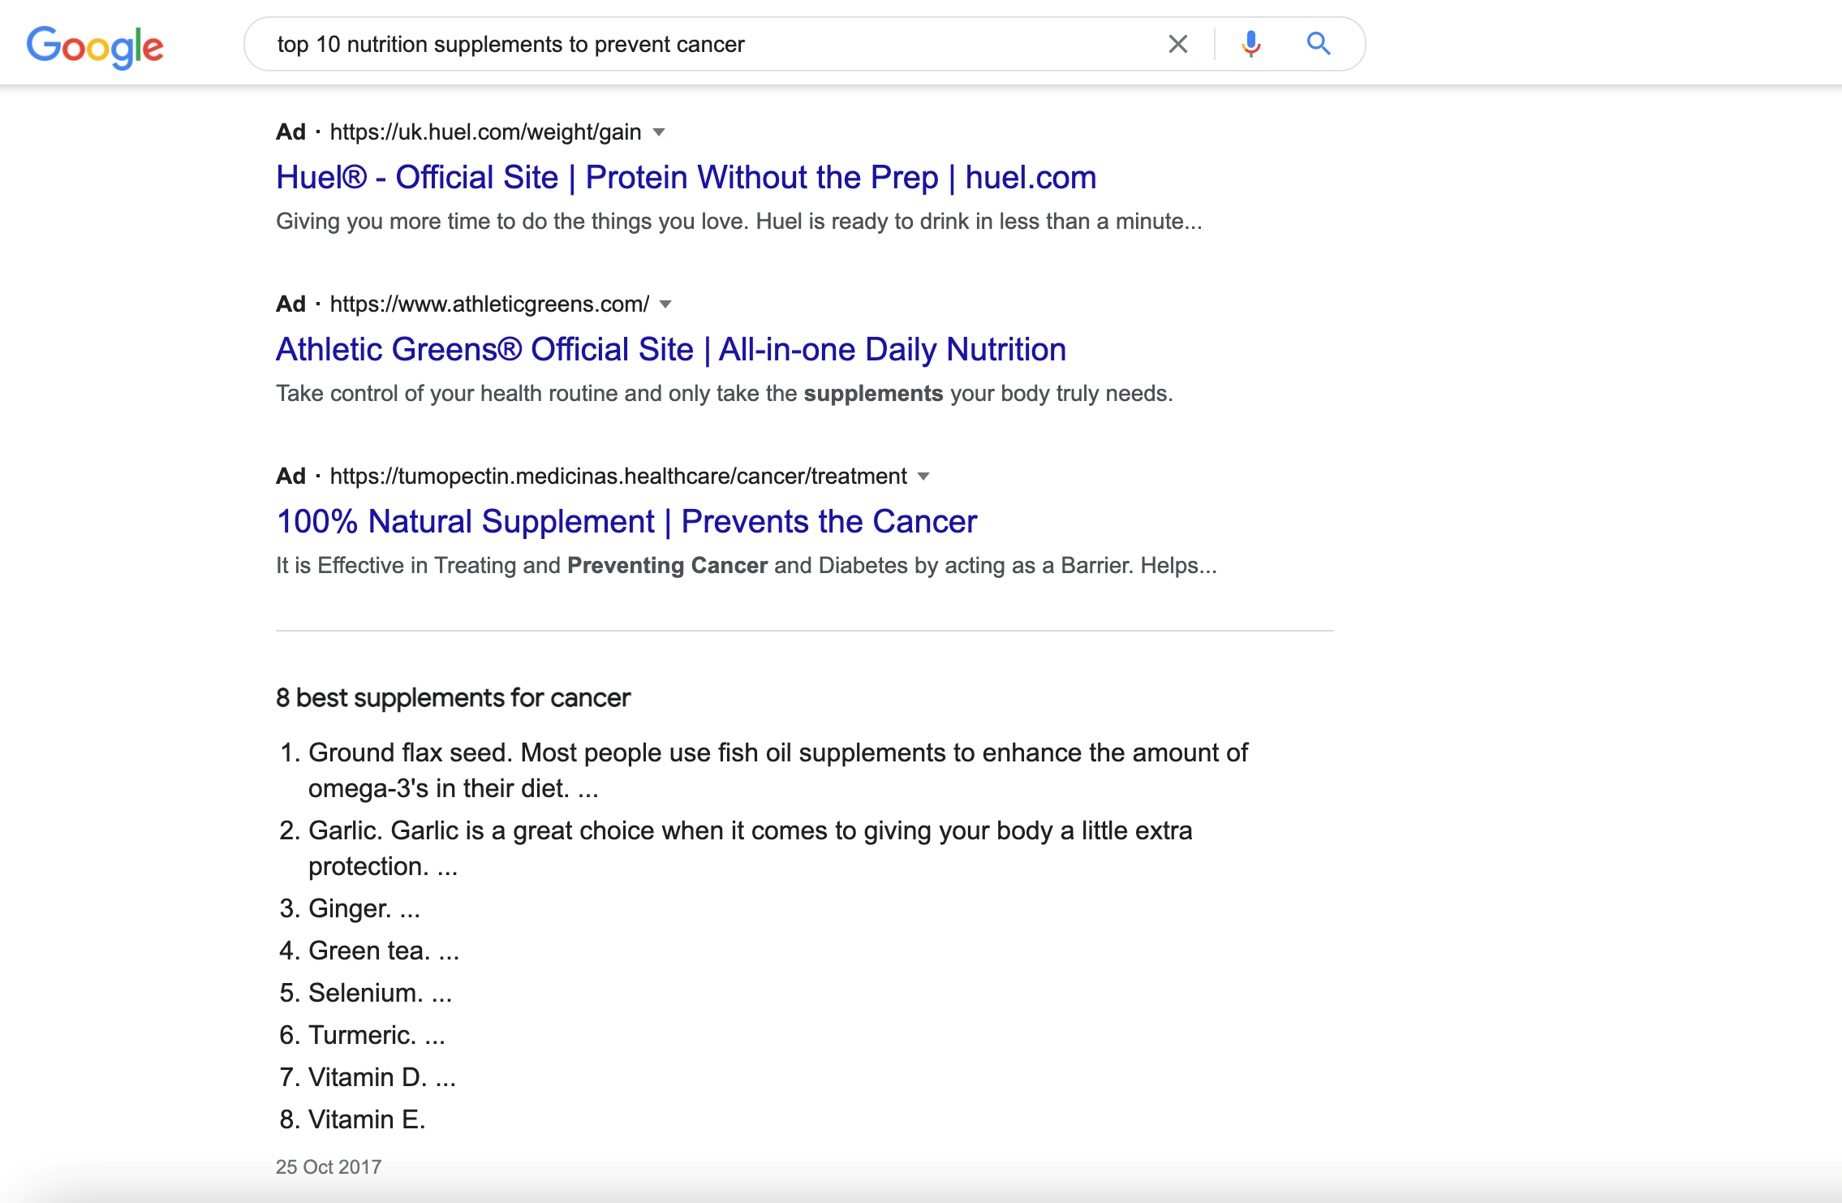Click the uk.huel.com/weight/gain URL text
The height and width of the screenshot is (1203, 1842).
coord(485,132)
